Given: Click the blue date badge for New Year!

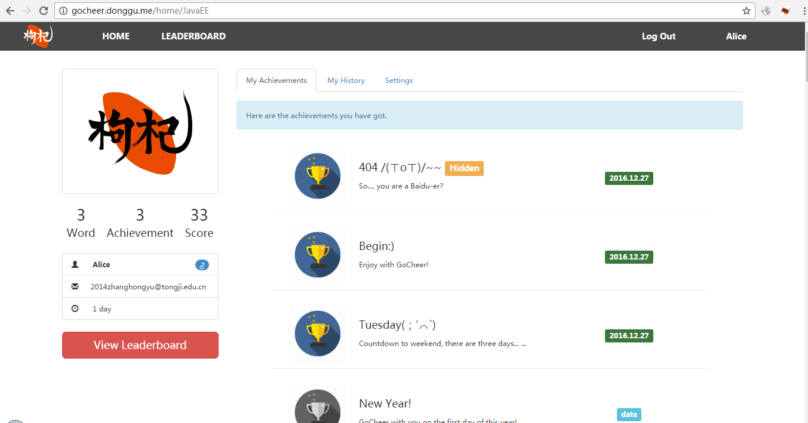Looking at the screenshot, I should point(629,415).
